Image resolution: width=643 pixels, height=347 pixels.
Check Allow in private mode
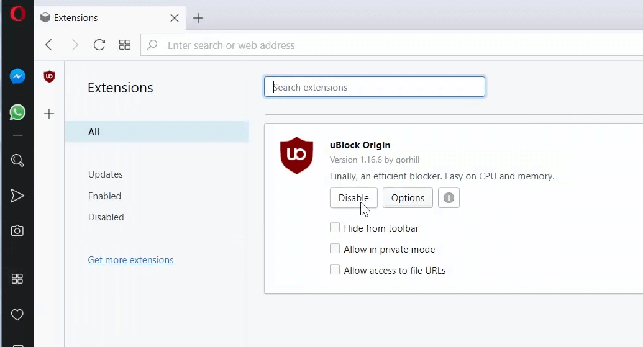pos(335,249)
